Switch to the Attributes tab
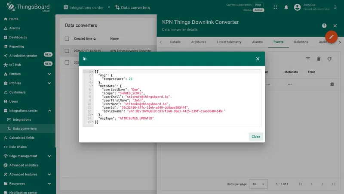 coord(199,42)
